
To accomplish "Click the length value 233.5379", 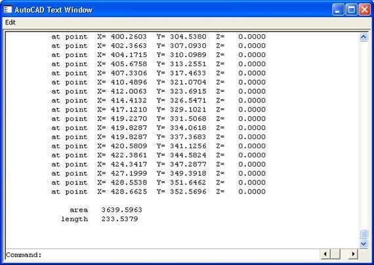I will 119,219.
